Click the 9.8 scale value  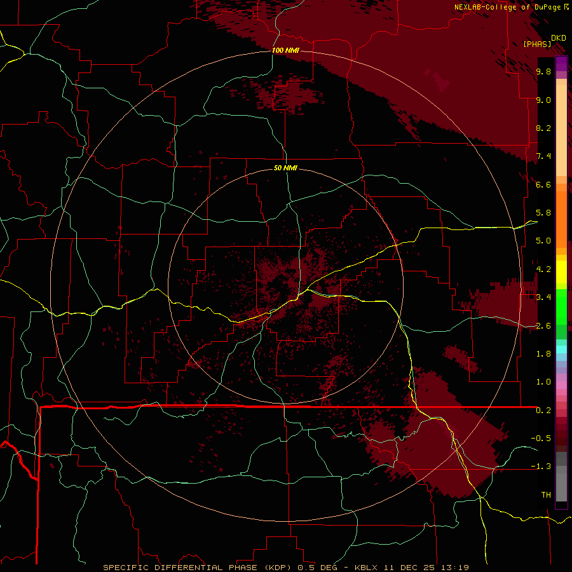(543, 71)
